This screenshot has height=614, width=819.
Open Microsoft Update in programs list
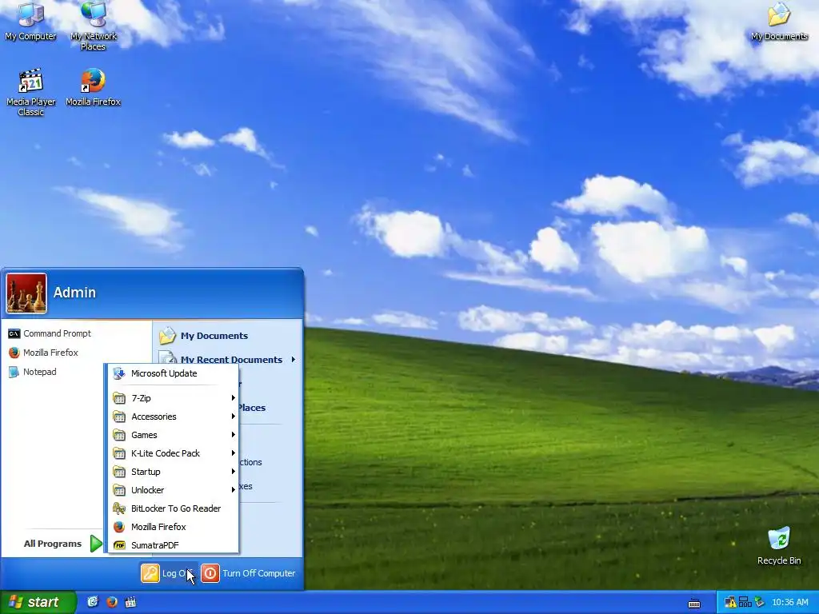pyautogui.click(x=173, y=373)
